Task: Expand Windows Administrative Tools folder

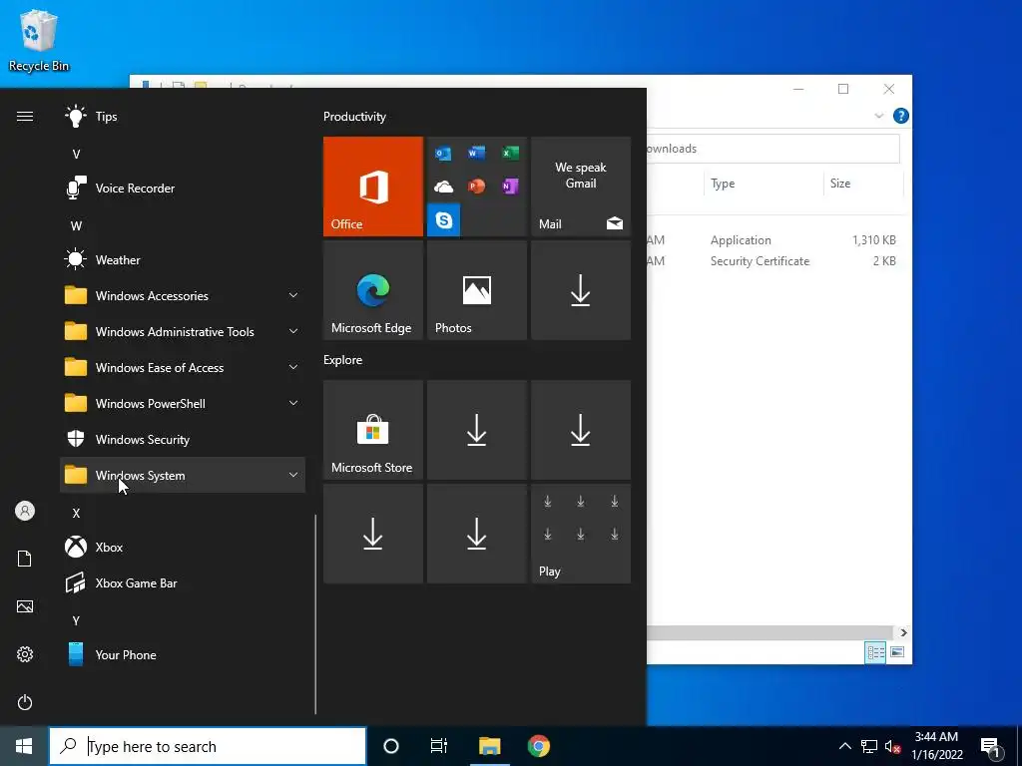Action: 183,331
